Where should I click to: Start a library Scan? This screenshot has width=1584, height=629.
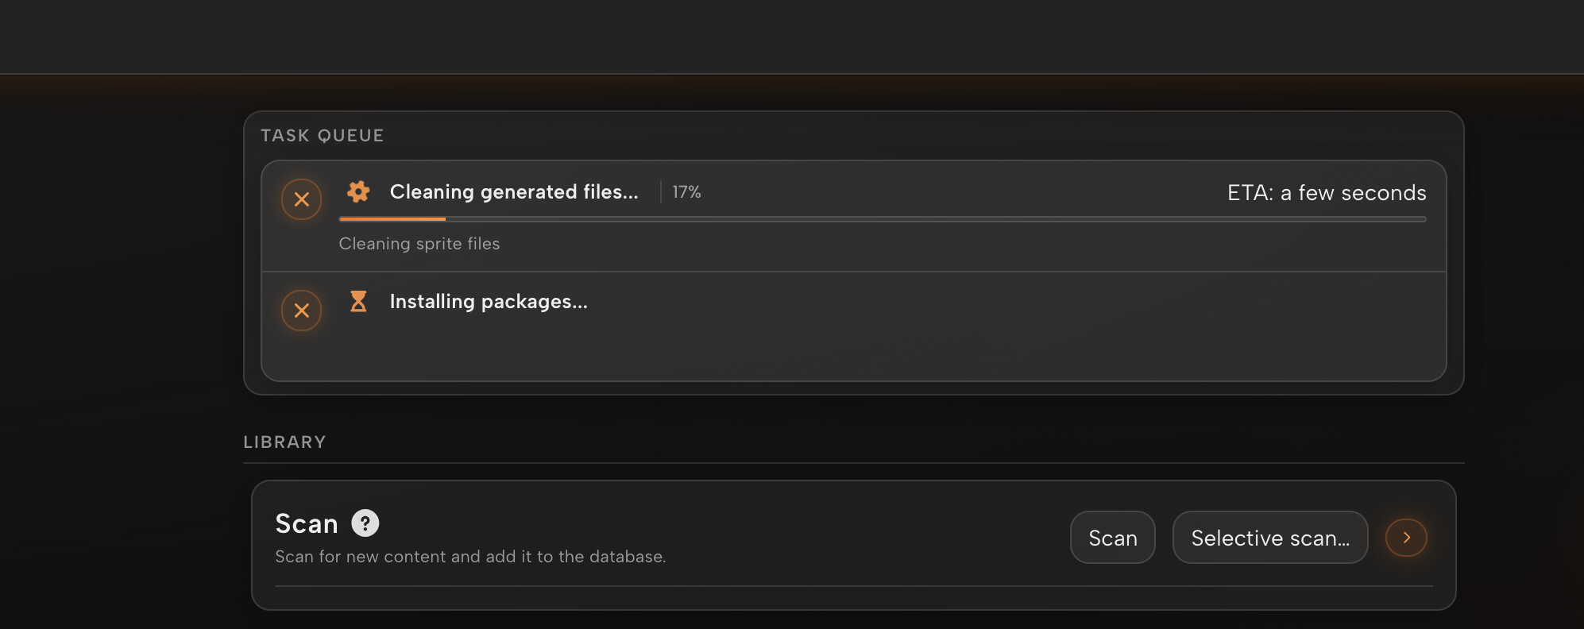(x=1112, y=538)
